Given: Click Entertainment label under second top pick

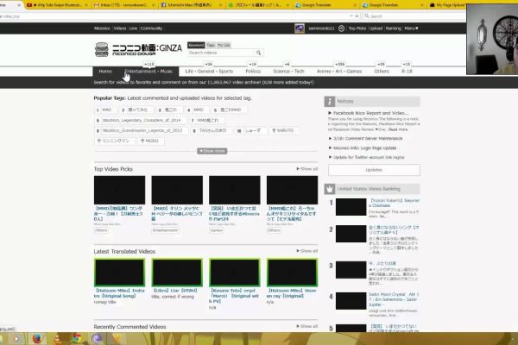Looking at the screenshot, I should pos(165,230).
